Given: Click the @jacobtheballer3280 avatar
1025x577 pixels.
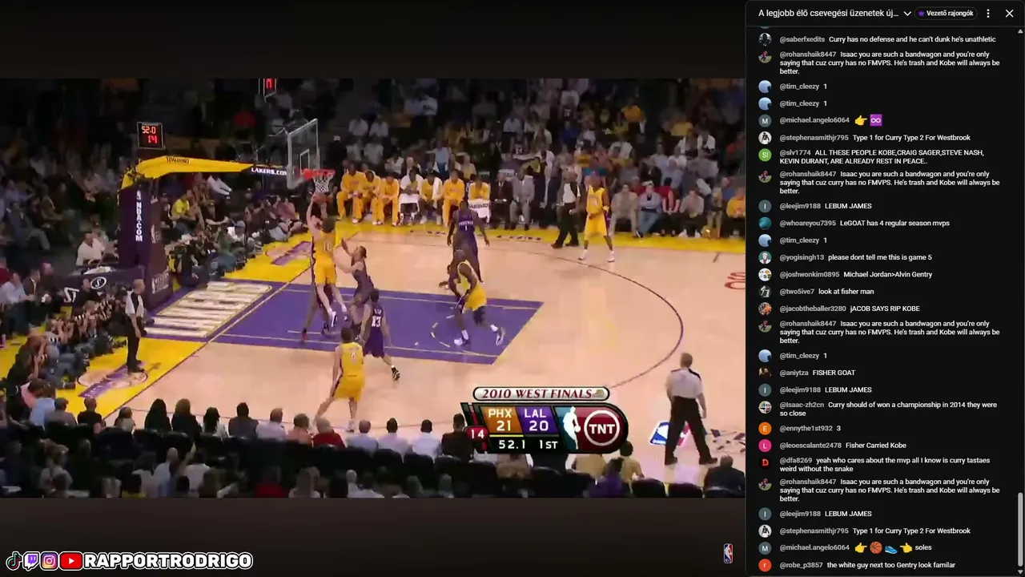Looking at the screenshot, I should click(x=765, y=309).
